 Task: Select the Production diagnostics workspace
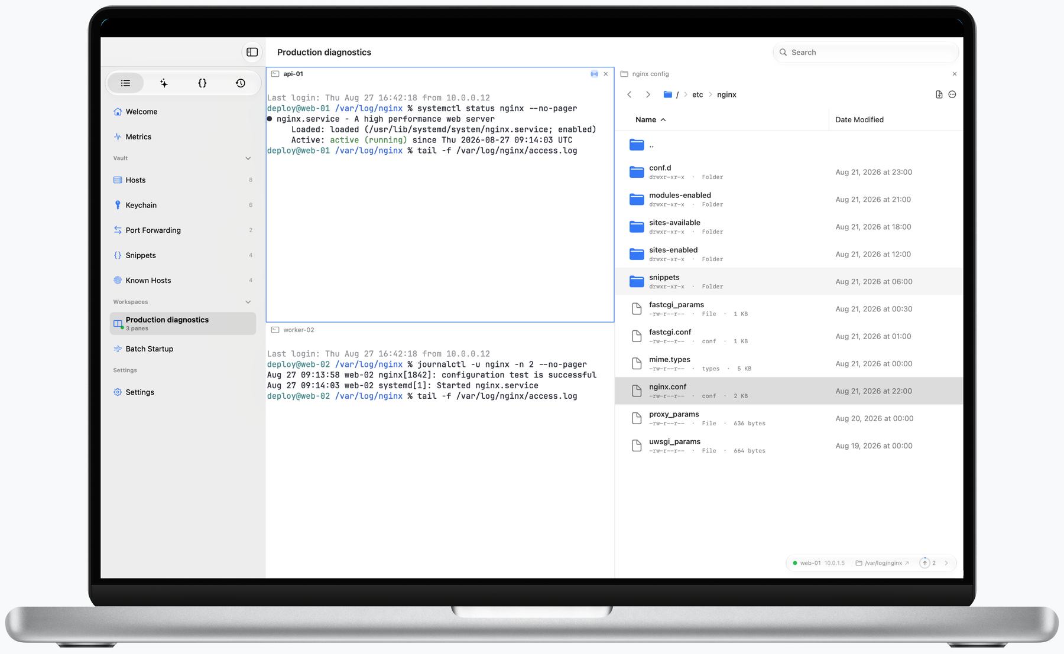coord(183,324)
